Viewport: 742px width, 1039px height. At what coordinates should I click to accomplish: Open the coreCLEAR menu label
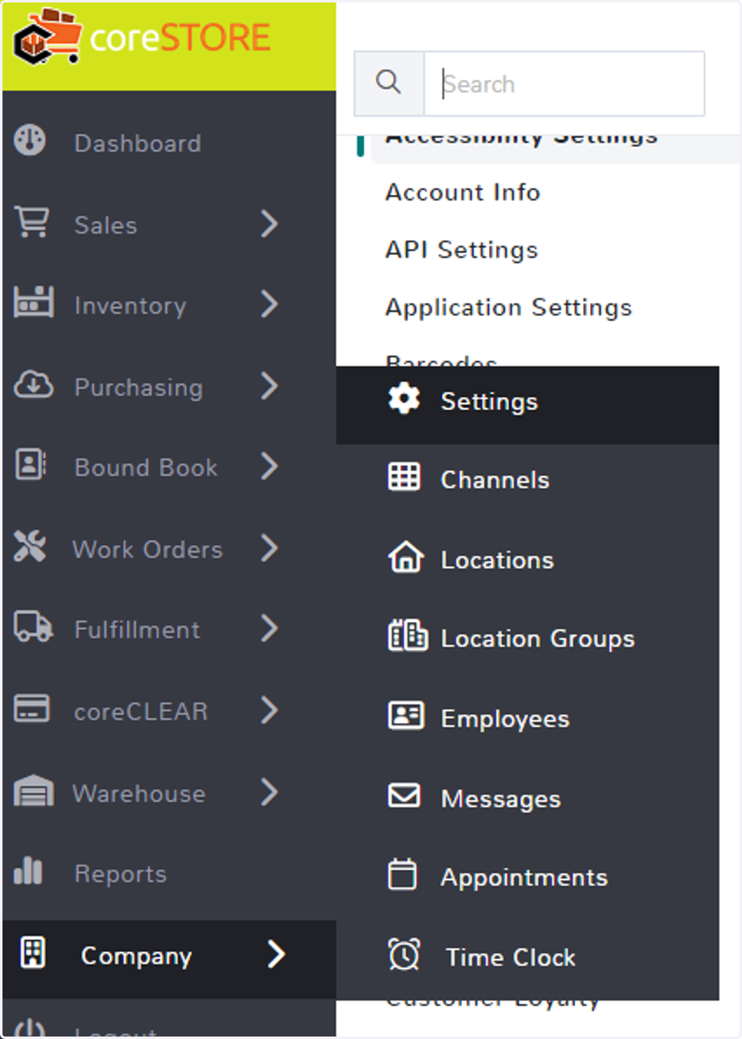pos(141,712)
